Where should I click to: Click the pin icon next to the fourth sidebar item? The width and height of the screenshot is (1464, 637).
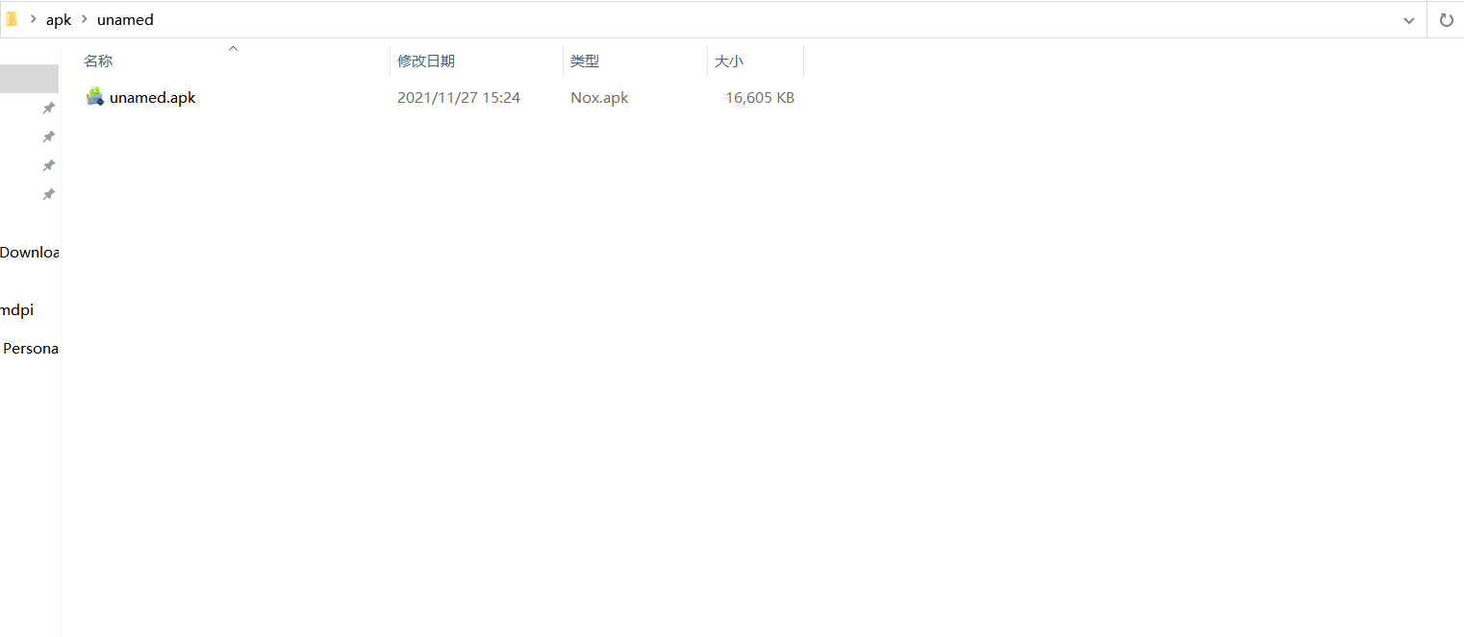click(48, 194)
